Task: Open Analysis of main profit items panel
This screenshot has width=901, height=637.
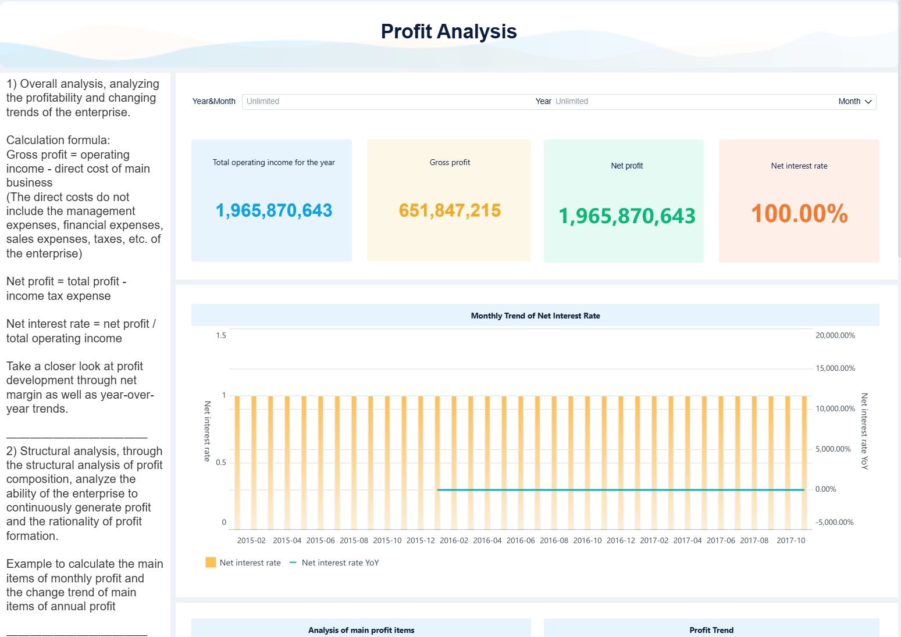Action: tap(361, 630)
